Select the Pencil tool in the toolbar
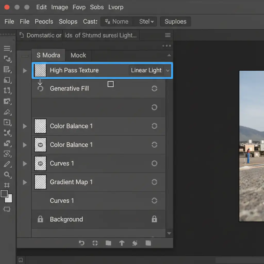 coord(7,164)
